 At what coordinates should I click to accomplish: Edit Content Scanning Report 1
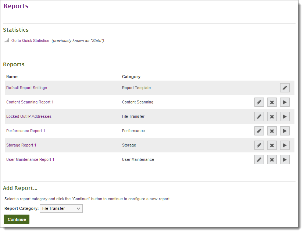click(259, 102)
